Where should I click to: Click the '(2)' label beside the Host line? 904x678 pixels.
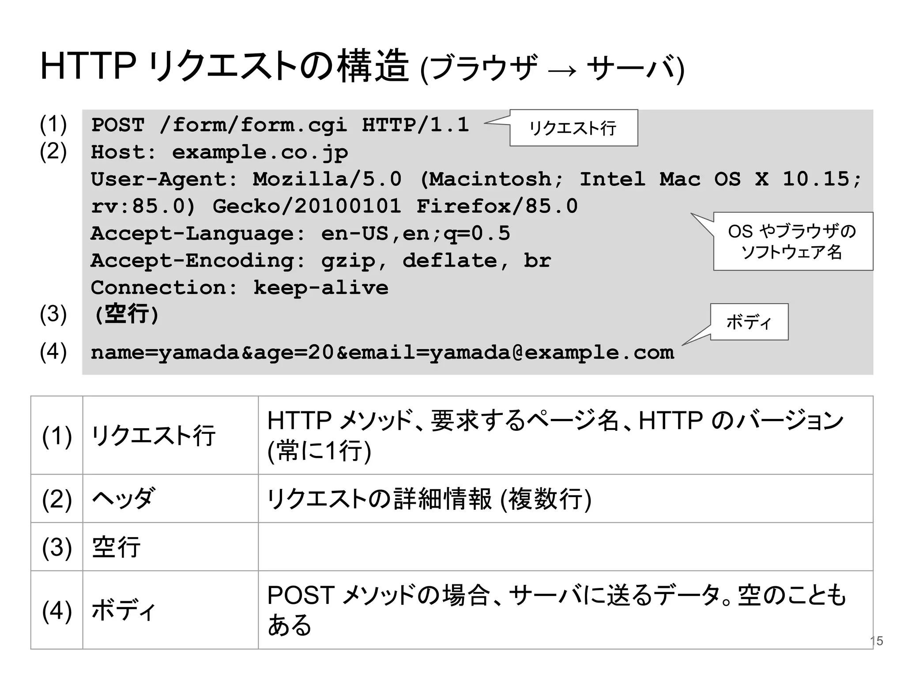(x=53, y=151)
